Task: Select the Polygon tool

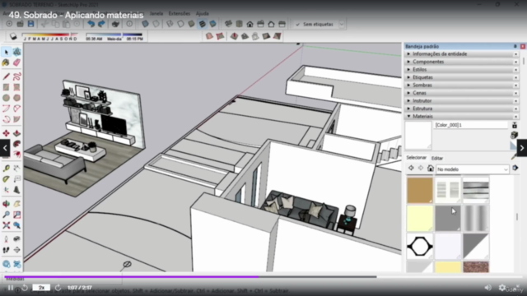Action: 16,98
